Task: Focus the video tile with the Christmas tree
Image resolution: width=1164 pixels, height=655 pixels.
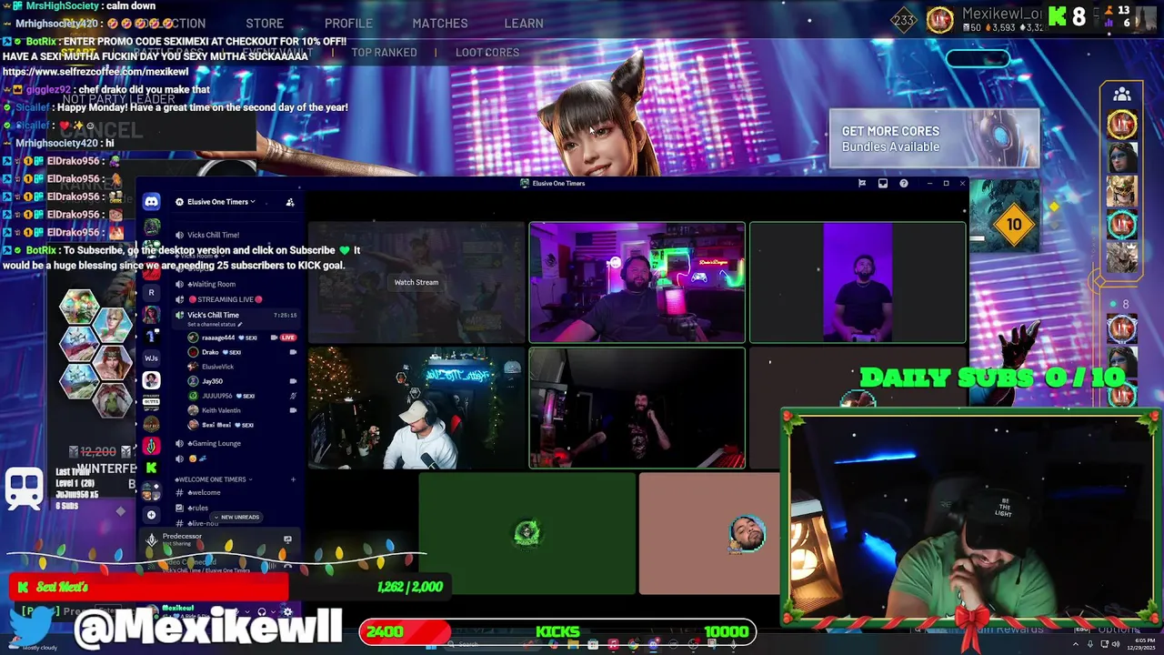Action: (416, 408)
